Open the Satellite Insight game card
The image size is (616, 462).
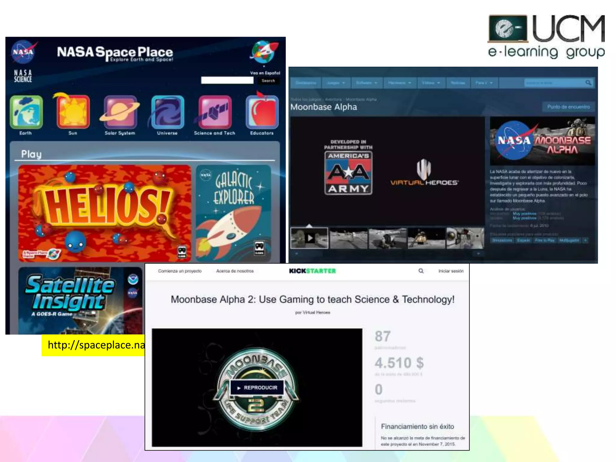coord(80,300)
